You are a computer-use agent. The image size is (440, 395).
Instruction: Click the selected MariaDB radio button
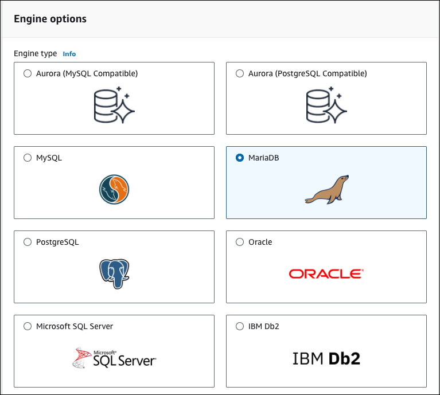click(x=240, y=158)
